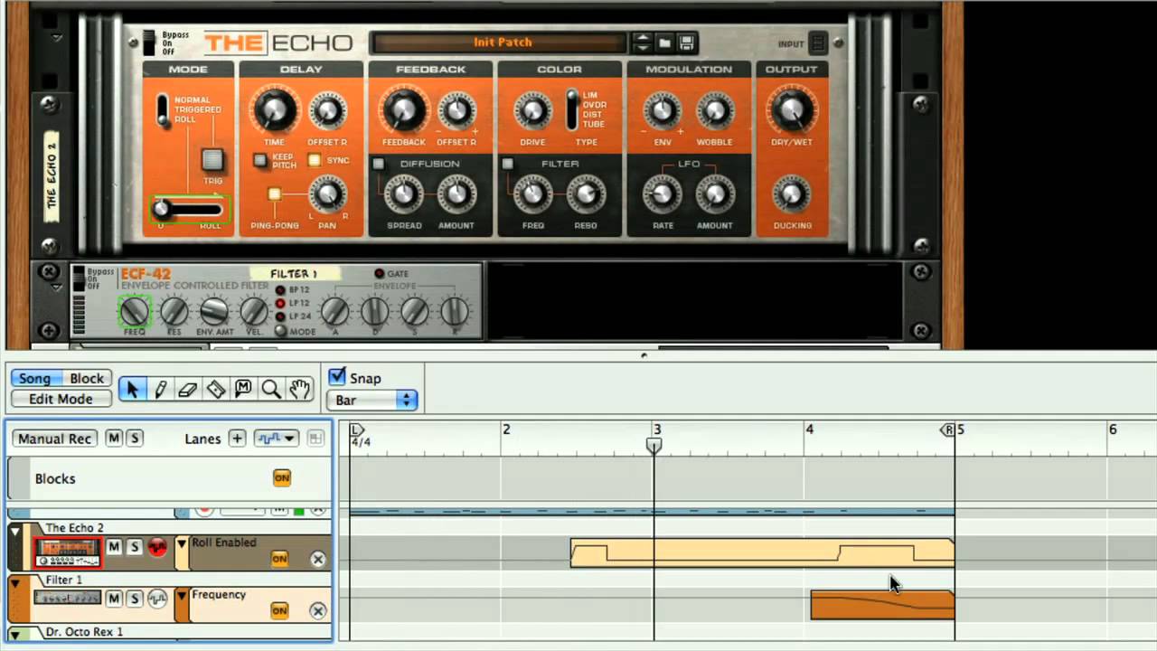1157x651 pixels.
Task: Collapse the Roll Enabled lane triangle
Action: click(182, 544)
